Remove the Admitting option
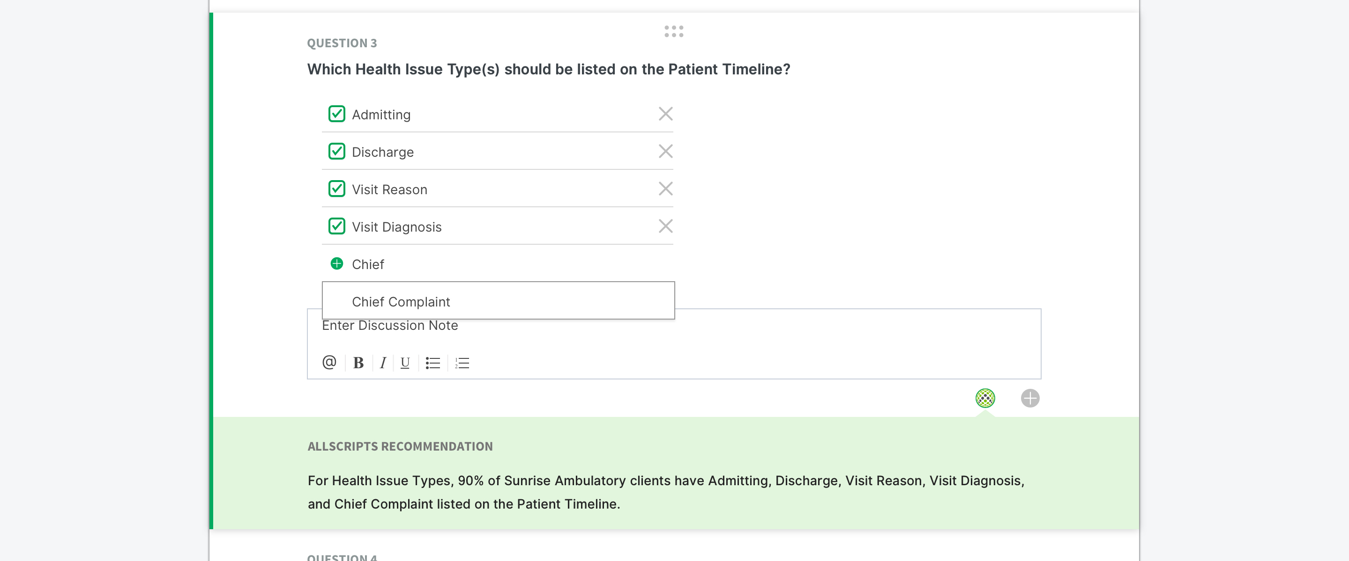1349x561 pixels. (x=665, y=114)
